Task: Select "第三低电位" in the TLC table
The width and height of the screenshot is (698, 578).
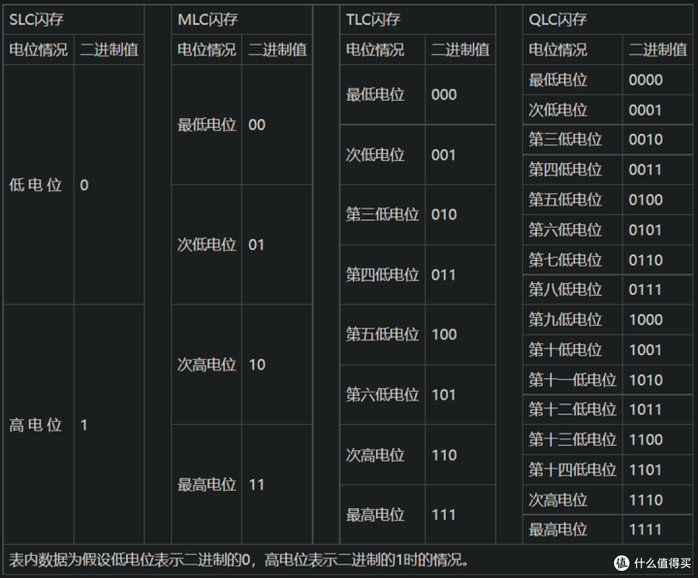Action: (383, 215)
